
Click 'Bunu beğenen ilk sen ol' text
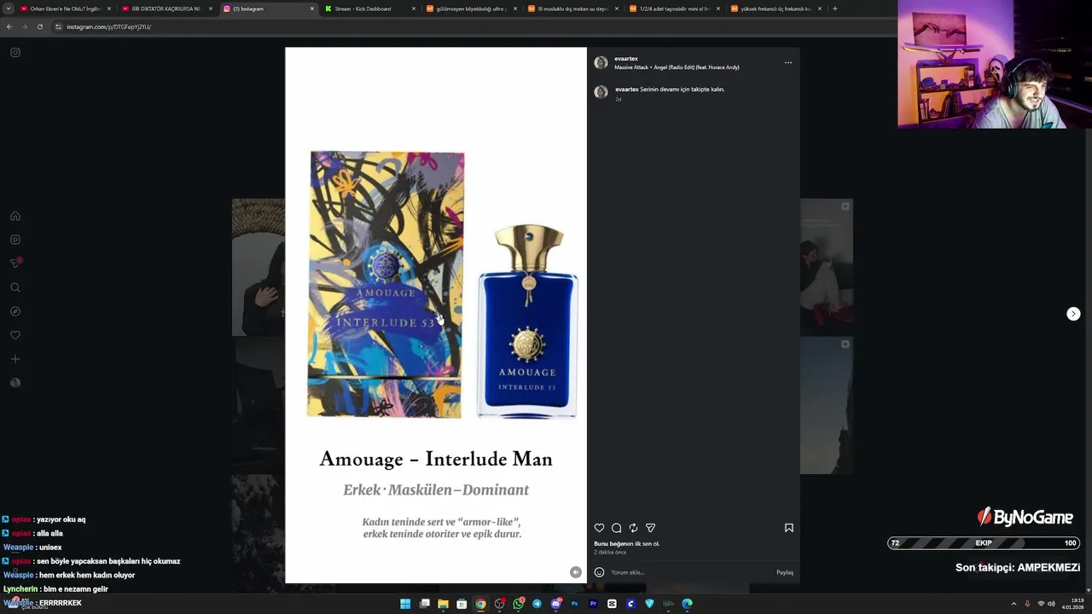point(627,544)
